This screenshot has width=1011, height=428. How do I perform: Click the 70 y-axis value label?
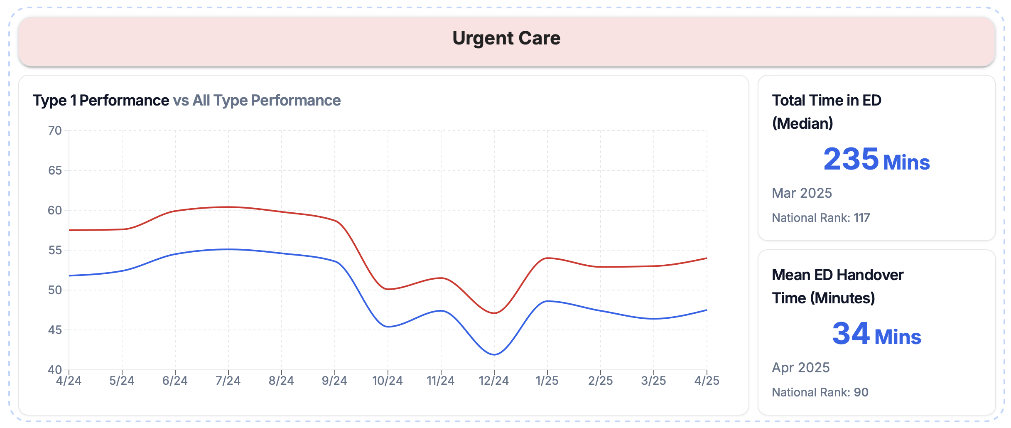[x=55, y=130]
